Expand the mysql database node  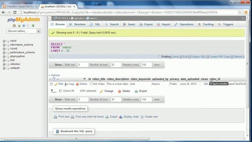coord(4,49)
